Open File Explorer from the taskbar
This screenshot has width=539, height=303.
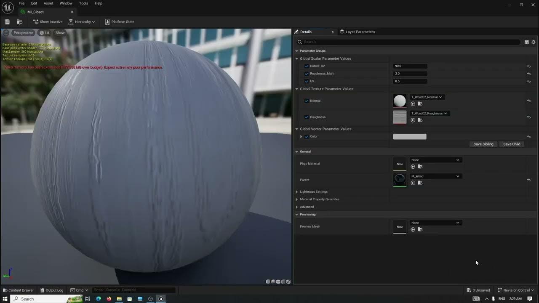119,299
